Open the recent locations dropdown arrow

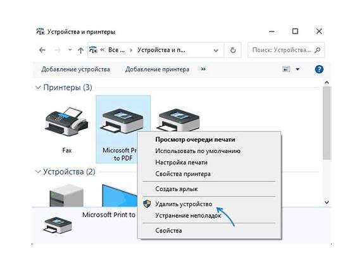(x=70, y=50)
